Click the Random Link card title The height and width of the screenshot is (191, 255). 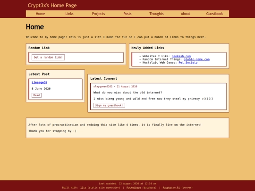(x=39, y=48)
